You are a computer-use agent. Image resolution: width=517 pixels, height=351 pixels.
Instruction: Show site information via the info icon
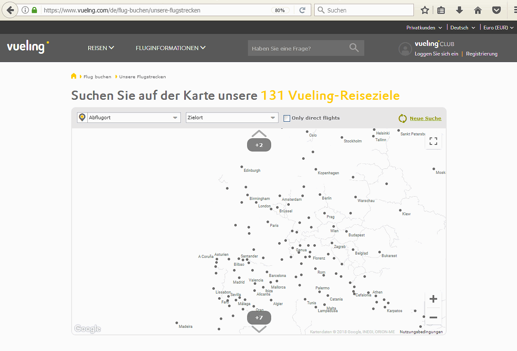[x=25, y=10]
